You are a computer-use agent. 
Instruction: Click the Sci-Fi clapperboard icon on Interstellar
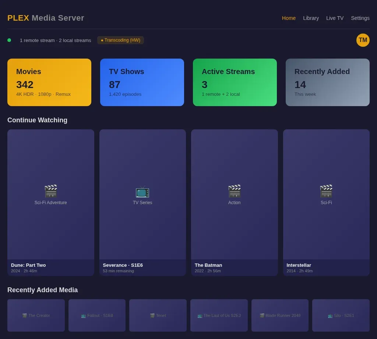tap(326, 191)
